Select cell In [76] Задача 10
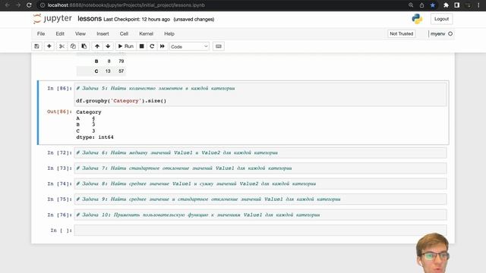The height and width of the screenshot is (273, 486). tap(260, 215)
